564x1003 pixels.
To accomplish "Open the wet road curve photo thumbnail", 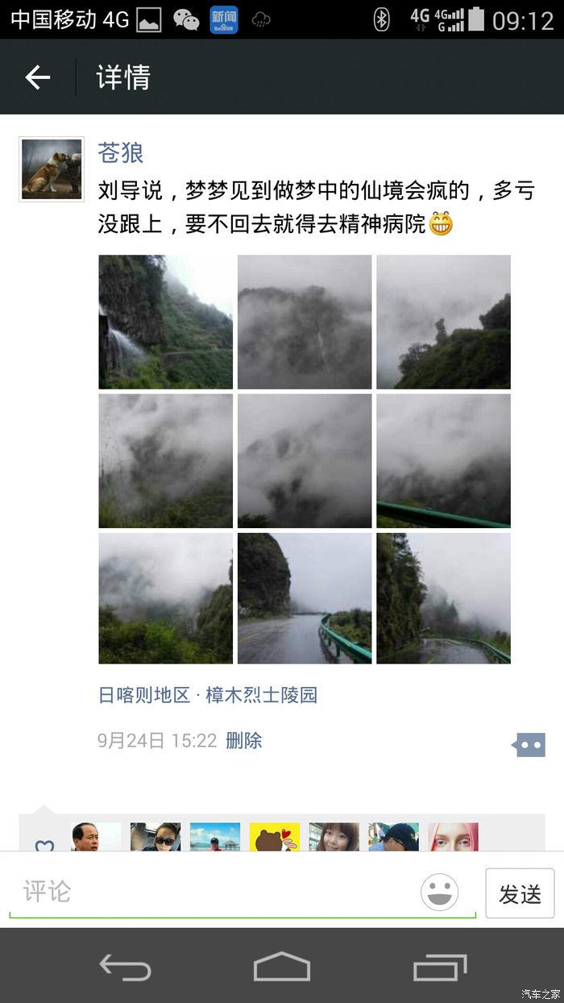I will pos(305,597).
